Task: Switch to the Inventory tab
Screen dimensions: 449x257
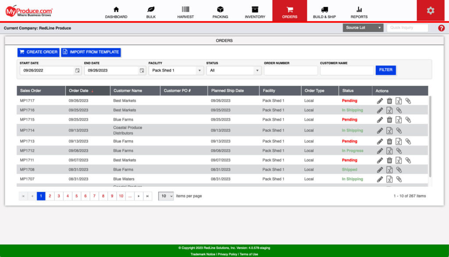Action: 255,11
